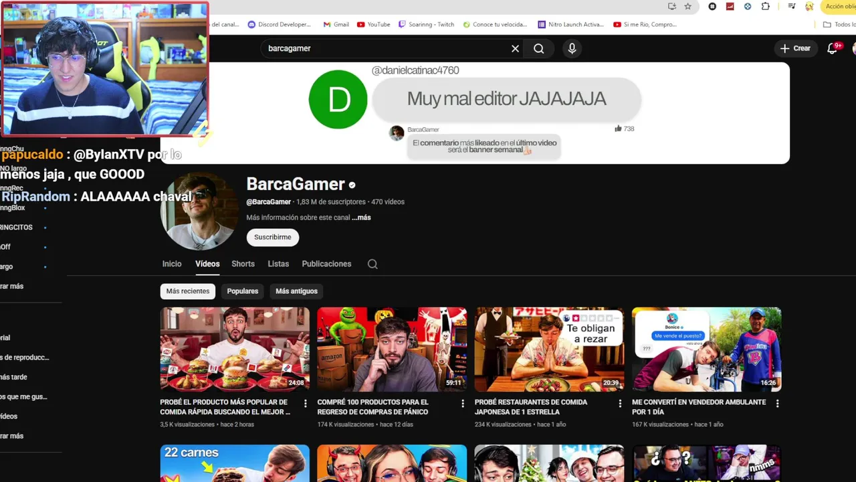The image size is (856, 482).
Task: Switch to the Shorts tab
Action: 243,264
